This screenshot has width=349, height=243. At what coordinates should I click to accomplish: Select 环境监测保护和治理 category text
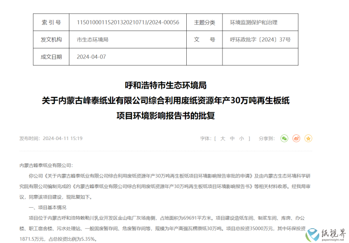(x=254, y=23)
